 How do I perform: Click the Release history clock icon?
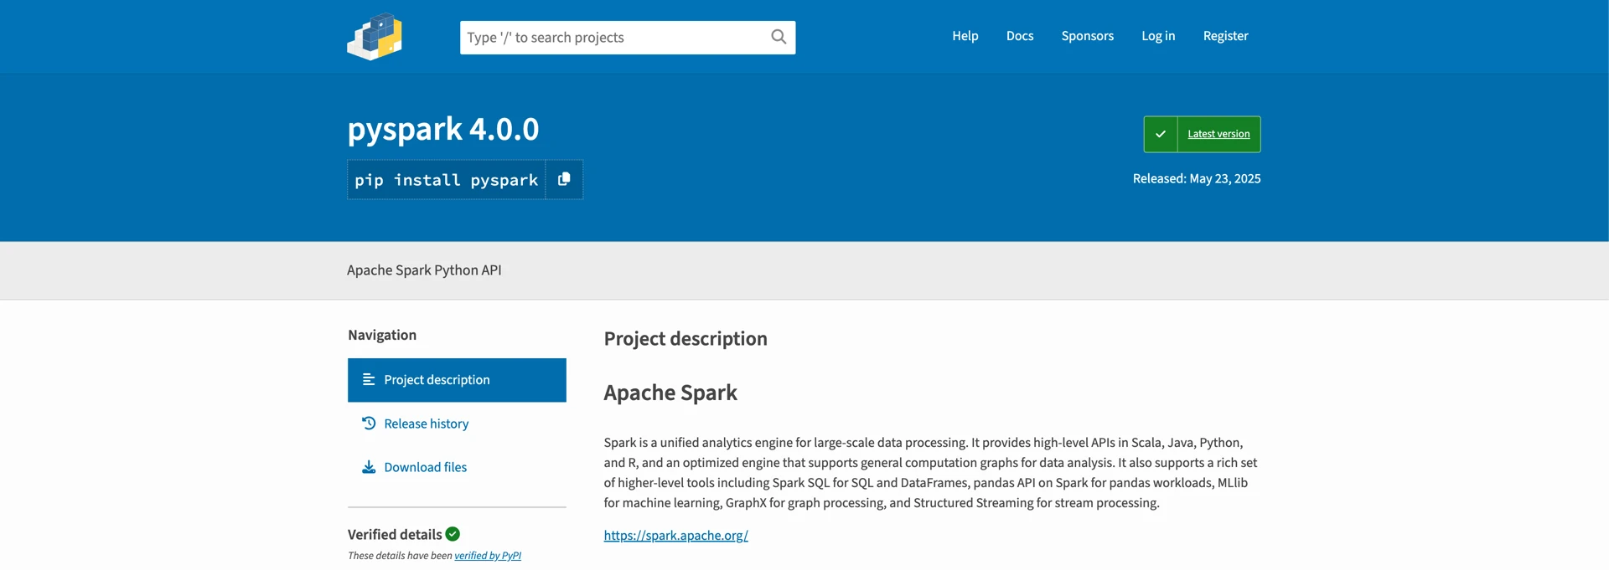[369, 424]
